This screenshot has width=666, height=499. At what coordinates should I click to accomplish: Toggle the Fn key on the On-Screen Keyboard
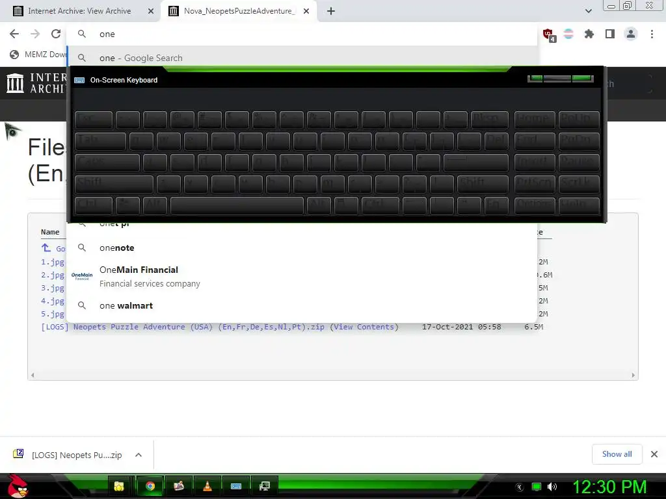(496, 205)
